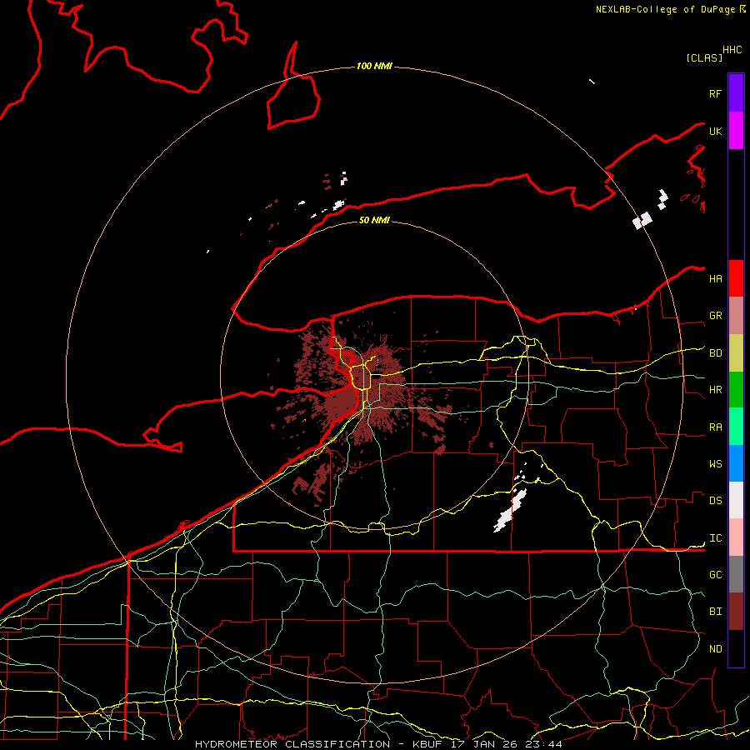
Task: Click the white echo blocks near 100 NMI ring
Action: (x=642, y=221)
